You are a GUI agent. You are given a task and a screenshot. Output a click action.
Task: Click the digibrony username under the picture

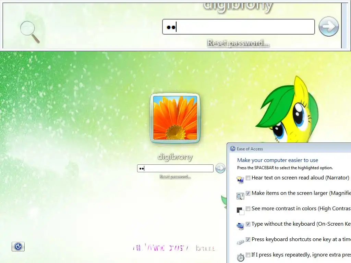(175, 157)
